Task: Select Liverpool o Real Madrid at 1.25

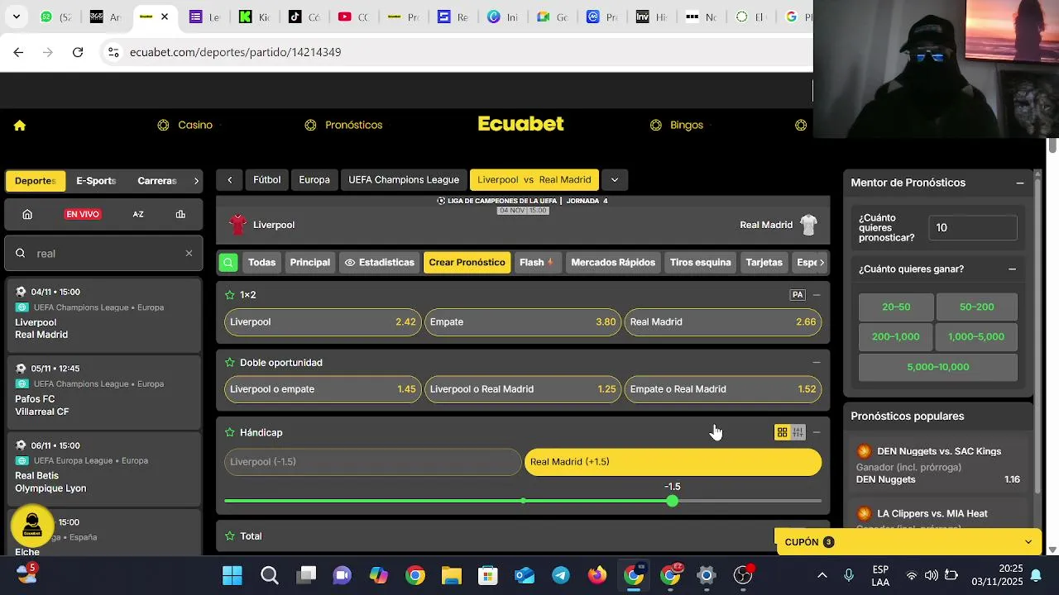Action: (523, 389)
